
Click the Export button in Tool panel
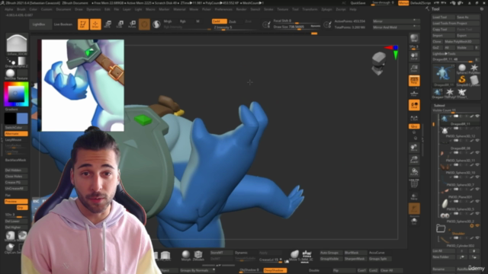468,36
